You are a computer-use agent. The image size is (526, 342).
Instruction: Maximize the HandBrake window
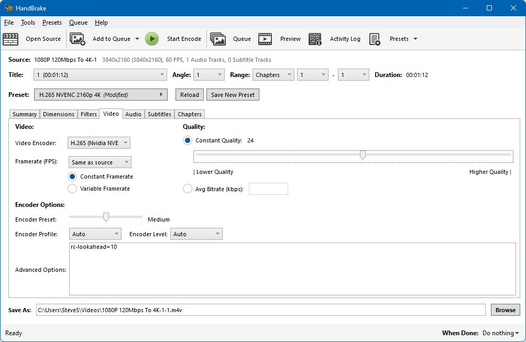(x=489, y=8)
